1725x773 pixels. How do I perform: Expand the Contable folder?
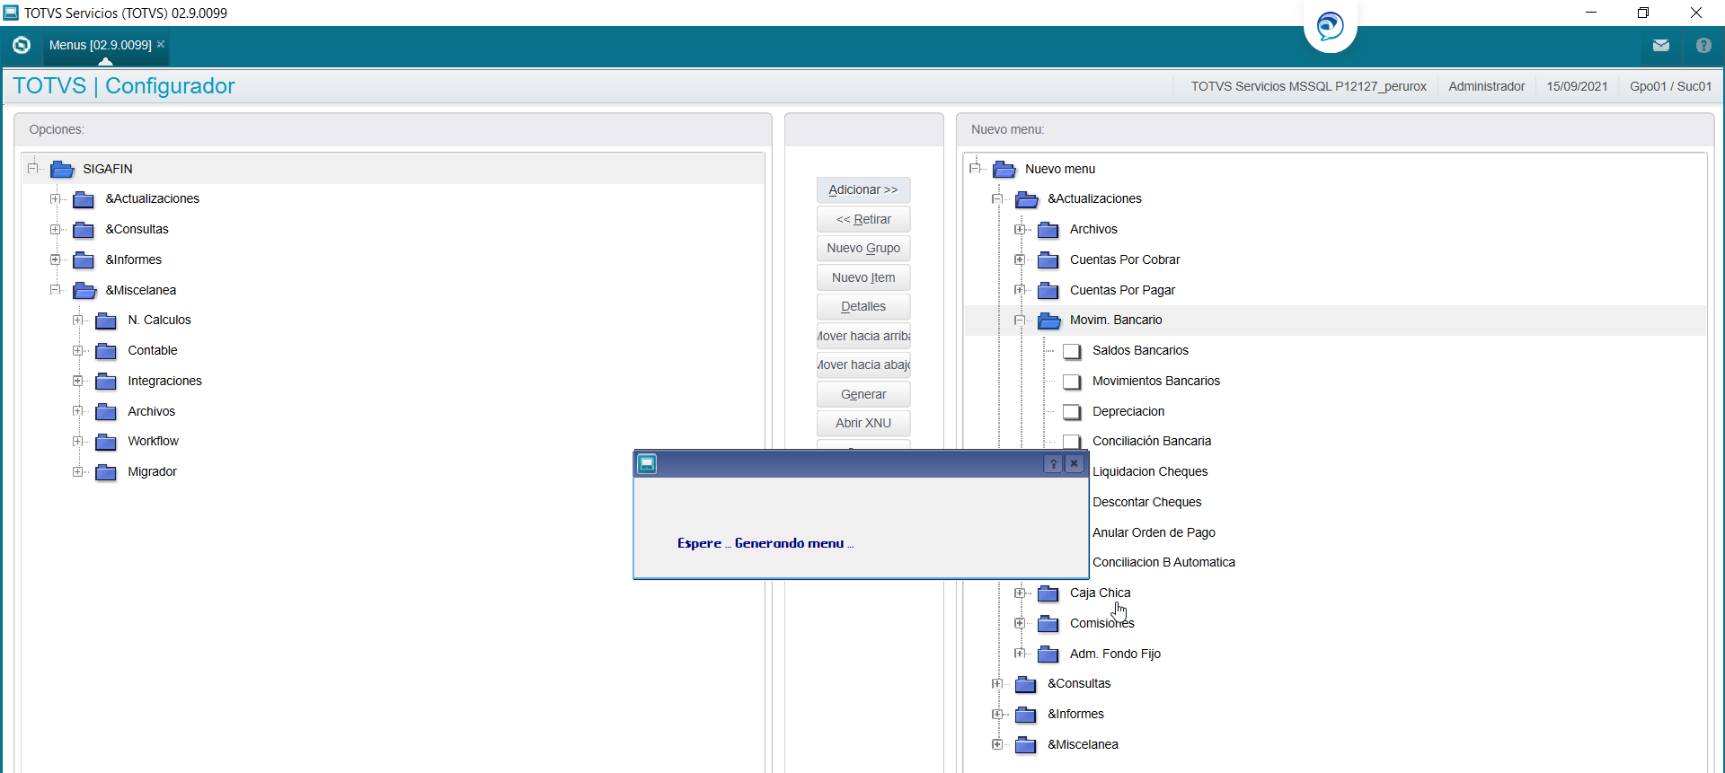pyautogui.click(x=78, y=350)
